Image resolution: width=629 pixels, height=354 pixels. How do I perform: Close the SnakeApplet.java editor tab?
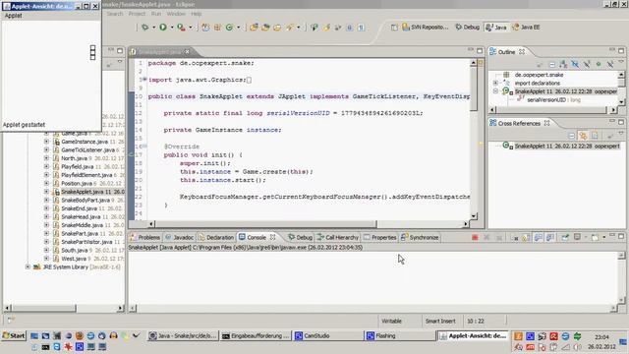coord(187,52)
